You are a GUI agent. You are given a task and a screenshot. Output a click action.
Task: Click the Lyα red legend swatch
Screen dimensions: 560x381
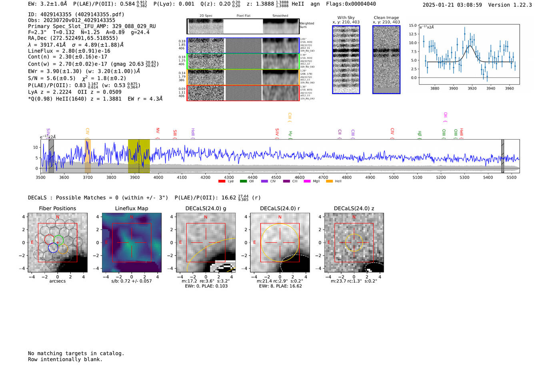(x=222, y=182)
